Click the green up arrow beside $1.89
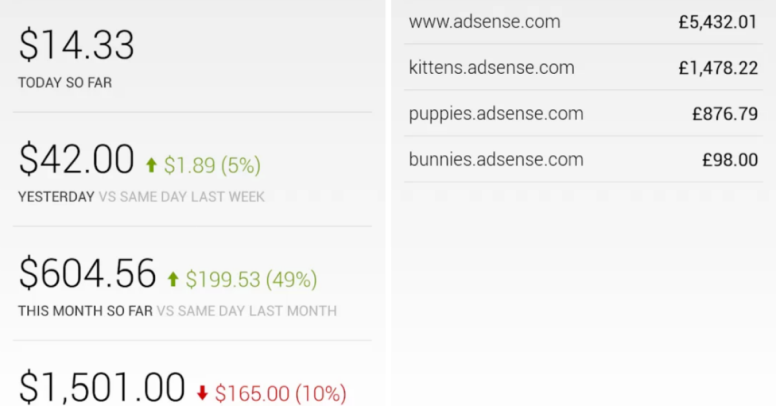The height and width of the screenshot is (406, 776). coord(151,166)
